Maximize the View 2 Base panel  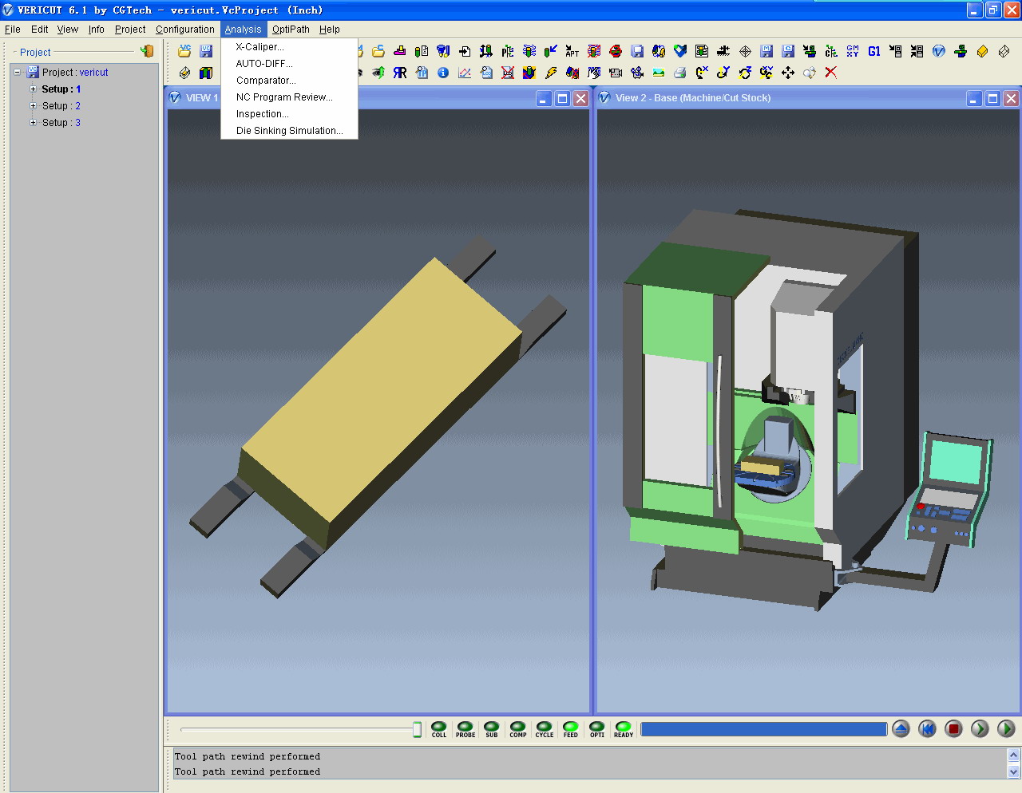pyautogui.click(x=992, y=98)
